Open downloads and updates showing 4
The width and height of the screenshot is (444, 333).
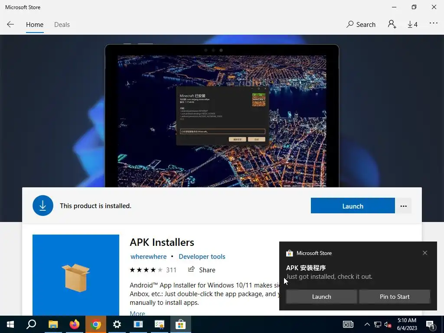tap(412, 25)
